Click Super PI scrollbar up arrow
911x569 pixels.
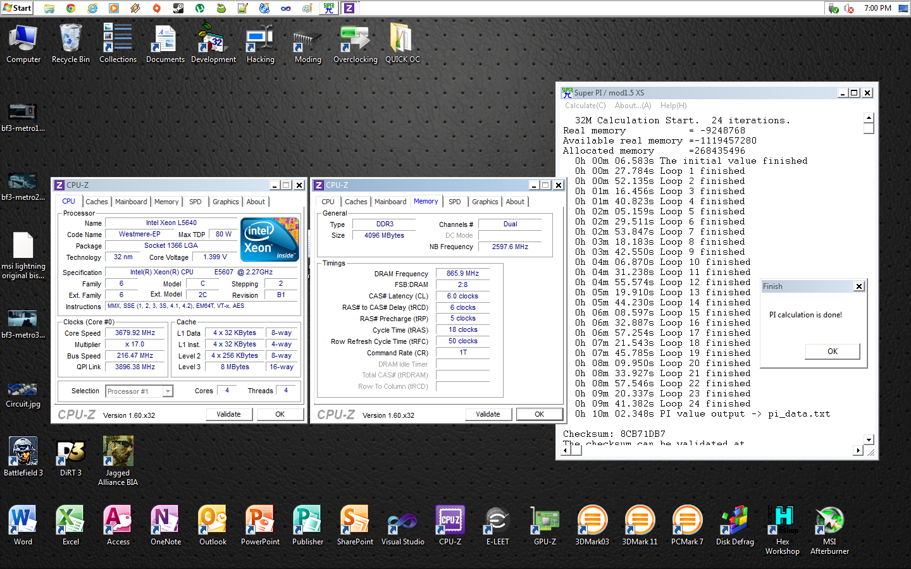tap(869, 118)
